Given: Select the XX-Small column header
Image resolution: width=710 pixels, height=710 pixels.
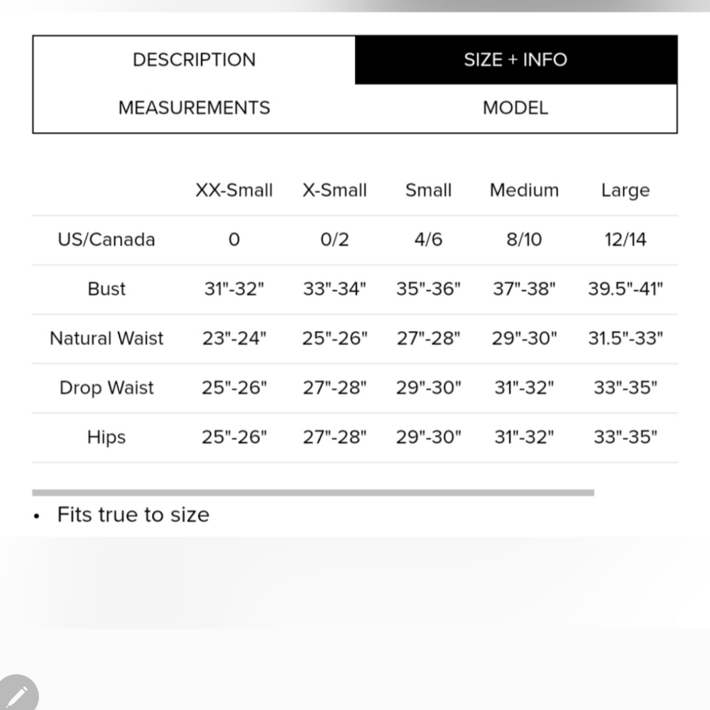Looking at the screenshot, I should click(234, 190).
